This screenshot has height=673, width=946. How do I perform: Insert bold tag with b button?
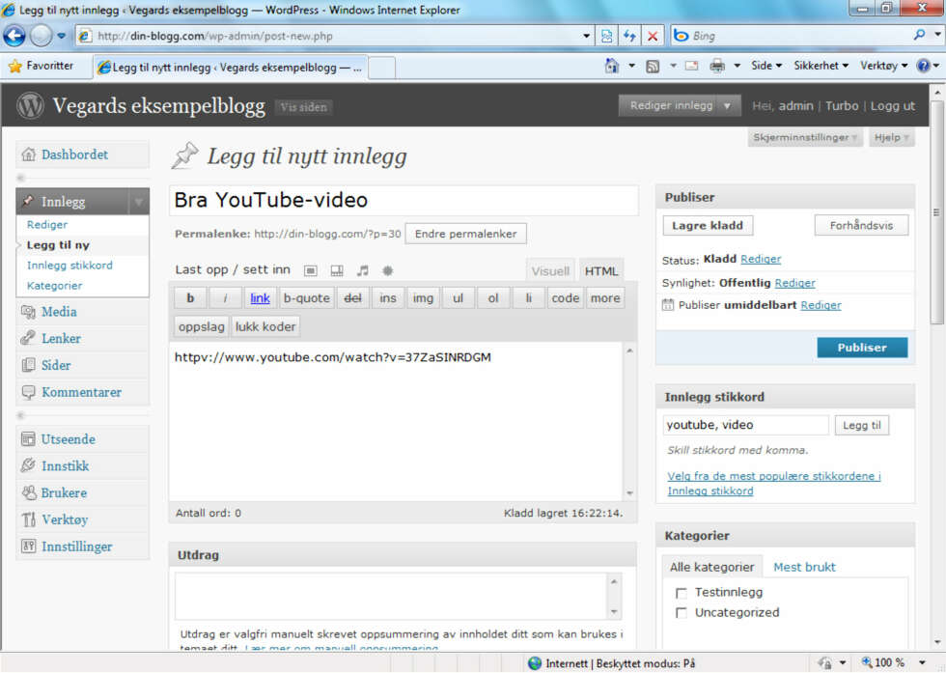190,297
